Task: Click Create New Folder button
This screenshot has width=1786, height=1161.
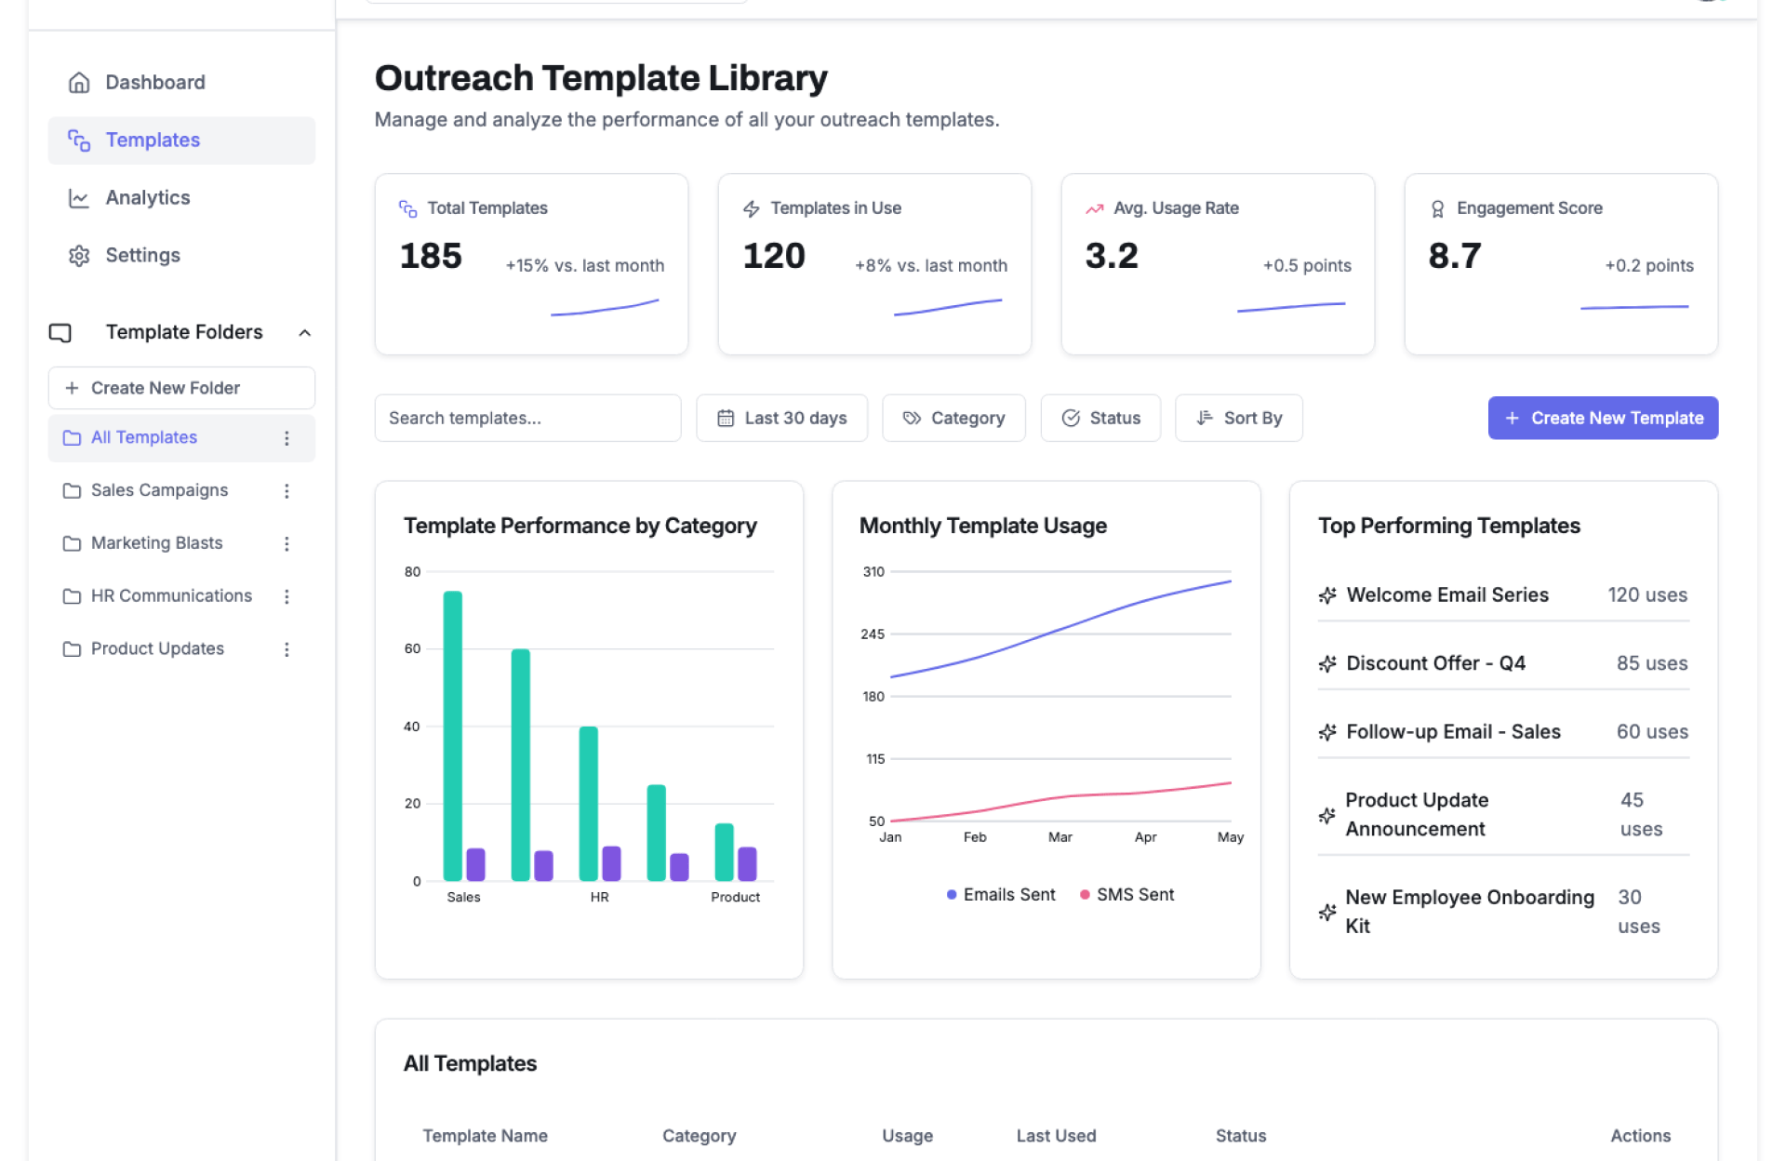Action: [181, 388]
